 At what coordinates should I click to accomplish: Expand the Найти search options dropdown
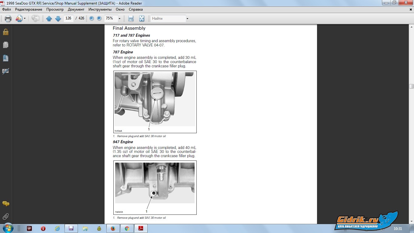pos(187,19)
